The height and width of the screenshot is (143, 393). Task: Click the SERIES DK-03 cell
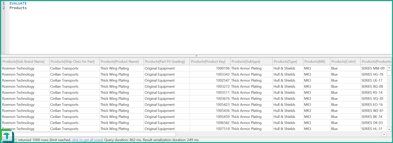coord(374,123)
